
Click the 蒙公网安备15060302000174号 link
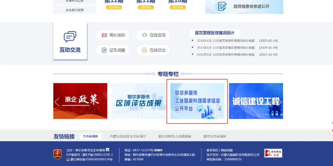(x=91, y=159)
